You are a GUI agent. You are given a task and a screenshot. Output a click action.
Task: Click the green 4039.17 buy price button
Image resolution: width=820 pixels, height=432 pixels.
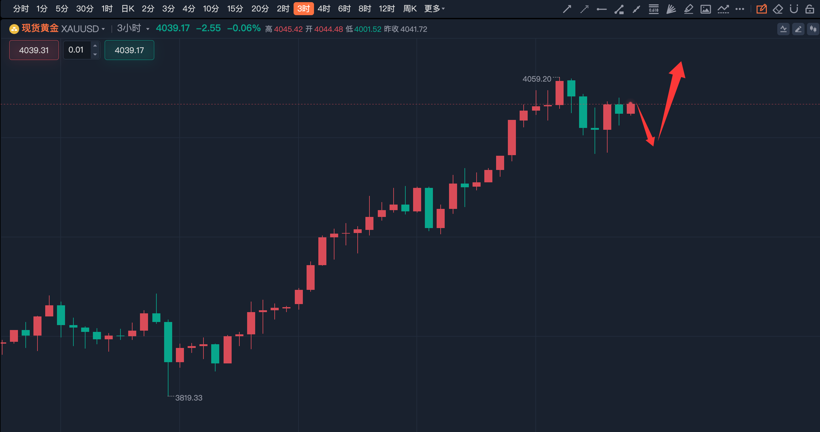129,50
